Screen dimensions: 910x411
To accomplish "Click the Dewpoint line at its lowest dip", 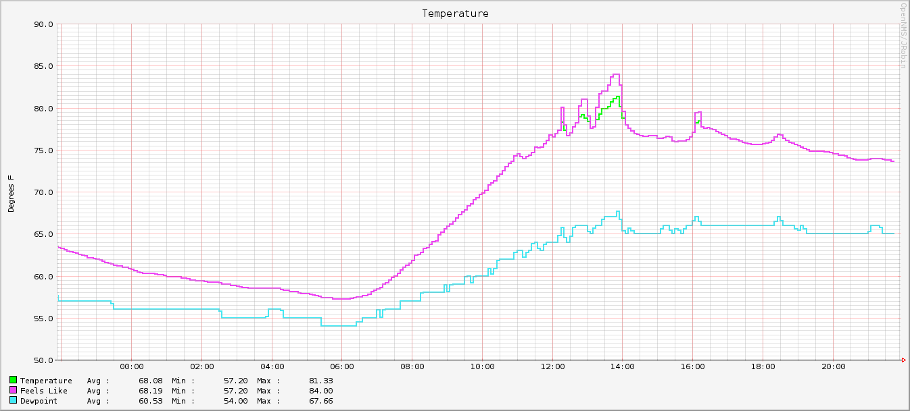I will (x=338, y=325).
